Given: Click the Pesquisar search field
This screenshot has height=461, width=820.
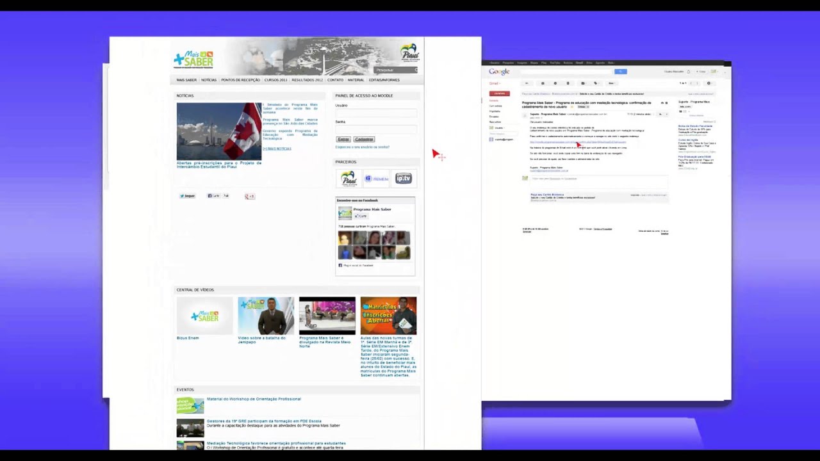Looking at the screenshot, I should coord(395,70).
